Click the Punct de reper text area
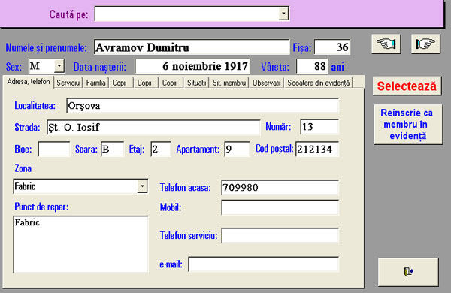451x293 pixels. point(80,244)
